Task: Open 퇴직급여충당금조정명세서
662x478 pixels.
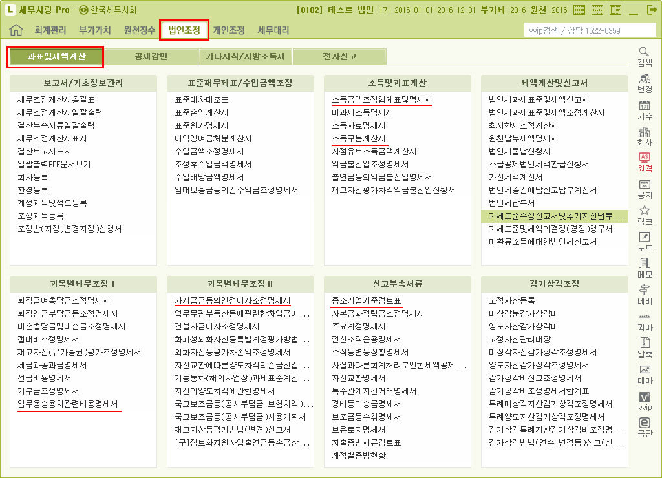Action: click(63, 301)
